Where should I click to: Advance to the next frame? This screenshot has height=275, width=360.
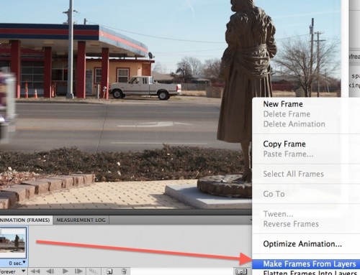[78, 271]
